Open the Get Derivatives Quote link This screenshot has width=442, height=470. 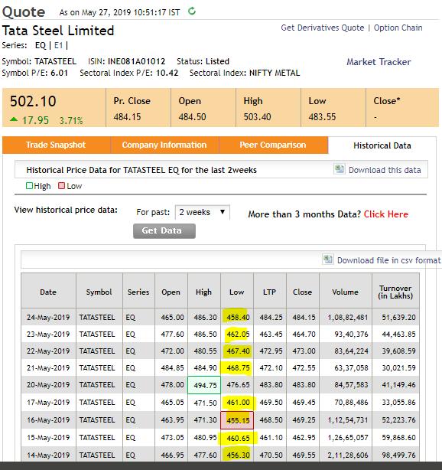click(x=323, y=28)
